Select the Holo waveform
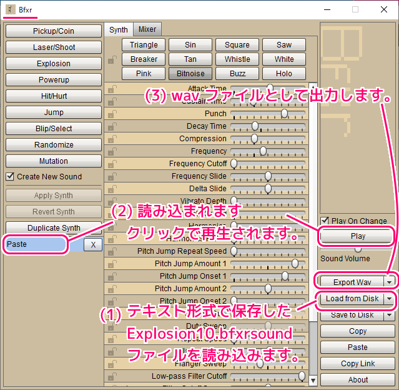This screenshot has height=390, width=399. (284, 74)
